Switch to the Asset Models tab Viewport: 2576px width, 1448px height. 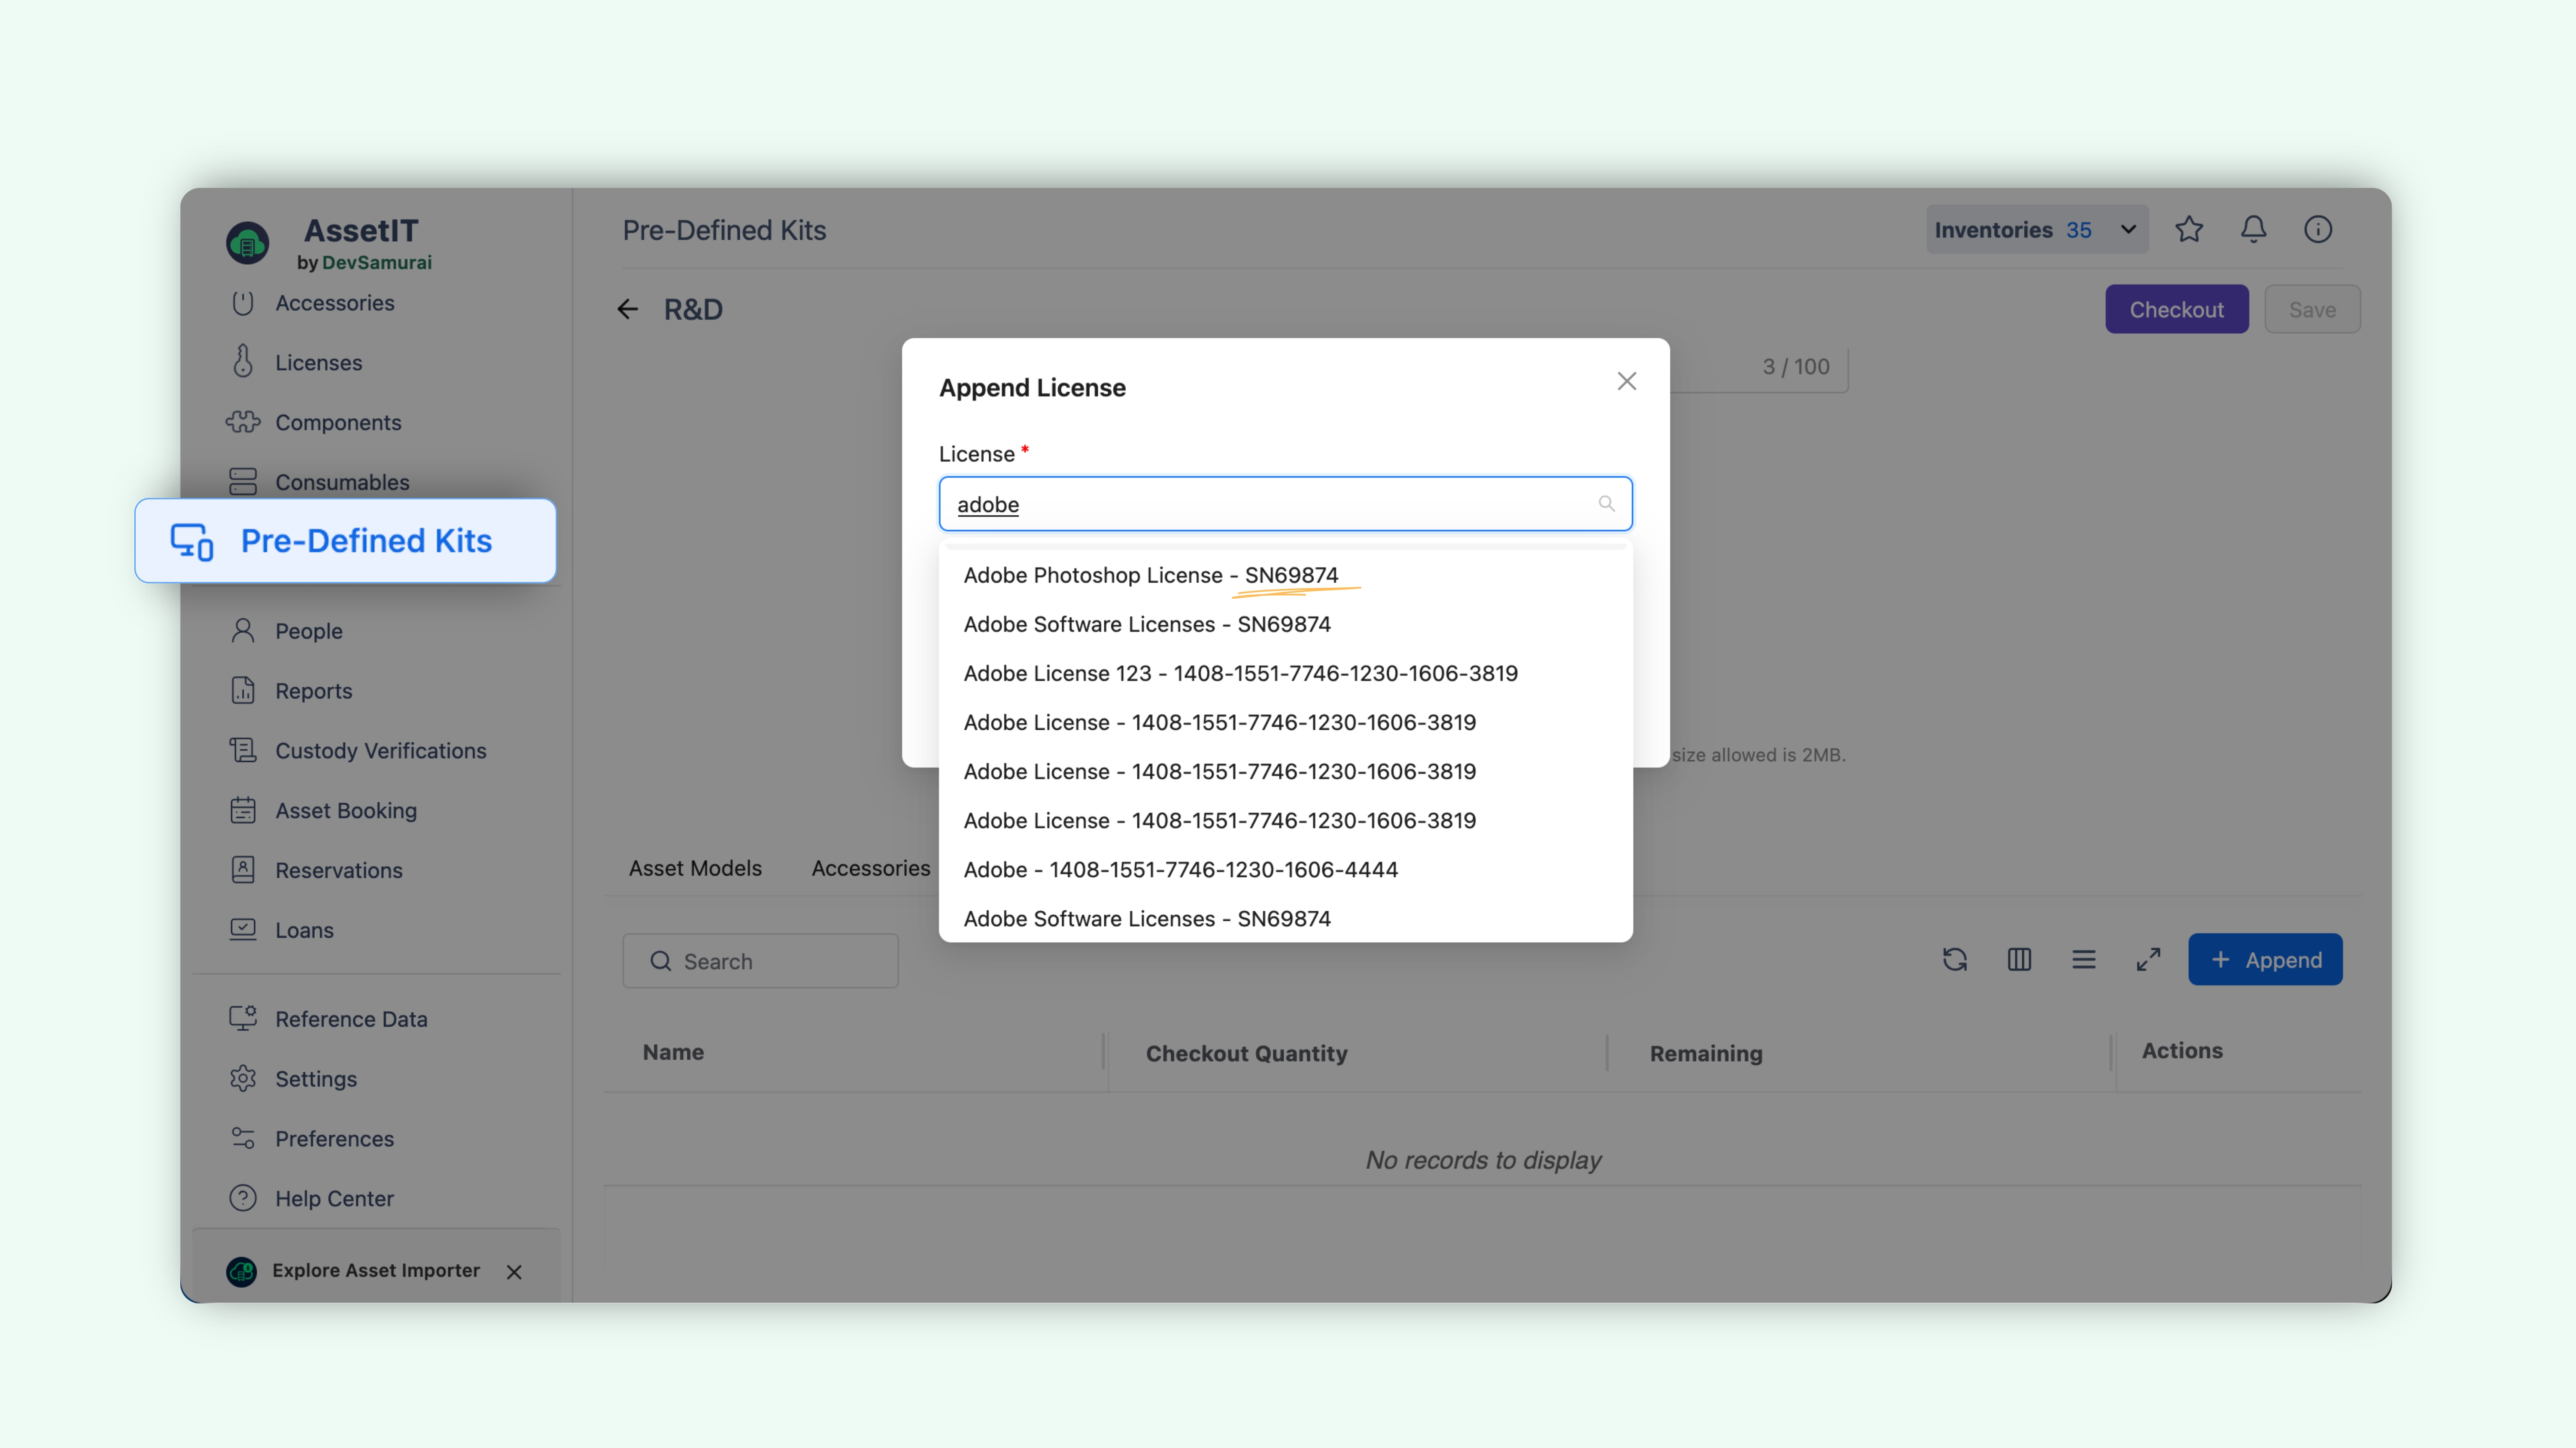click(695, 868)
